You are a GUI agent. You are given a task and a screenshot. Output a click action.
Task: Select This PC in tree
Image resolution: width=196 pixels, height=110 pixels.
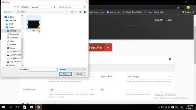coord(12,27)
